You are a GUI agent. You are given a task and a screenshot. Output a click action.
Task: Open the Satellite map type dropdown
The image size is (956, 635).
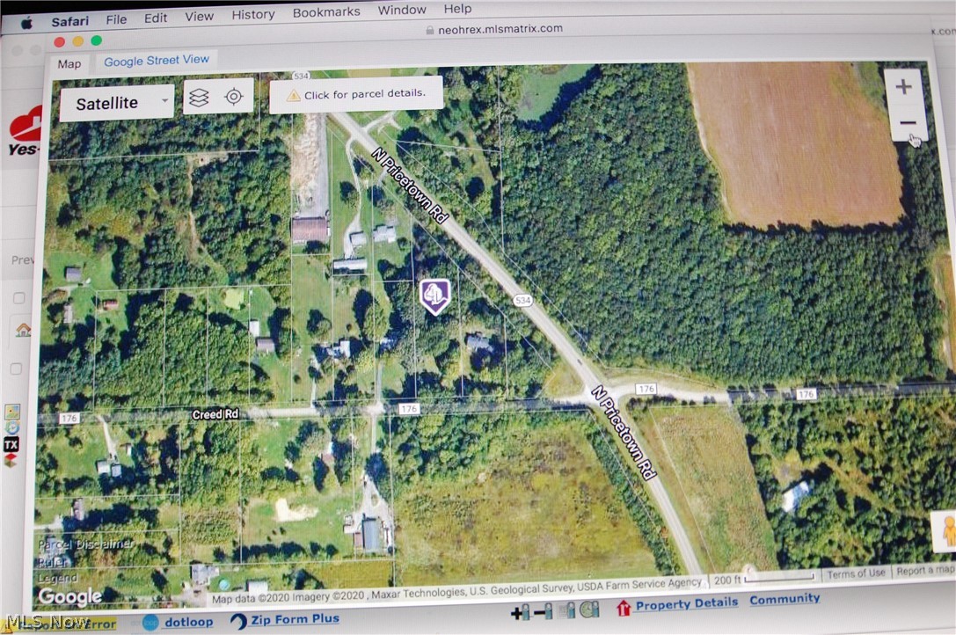(x=116, y=103)
